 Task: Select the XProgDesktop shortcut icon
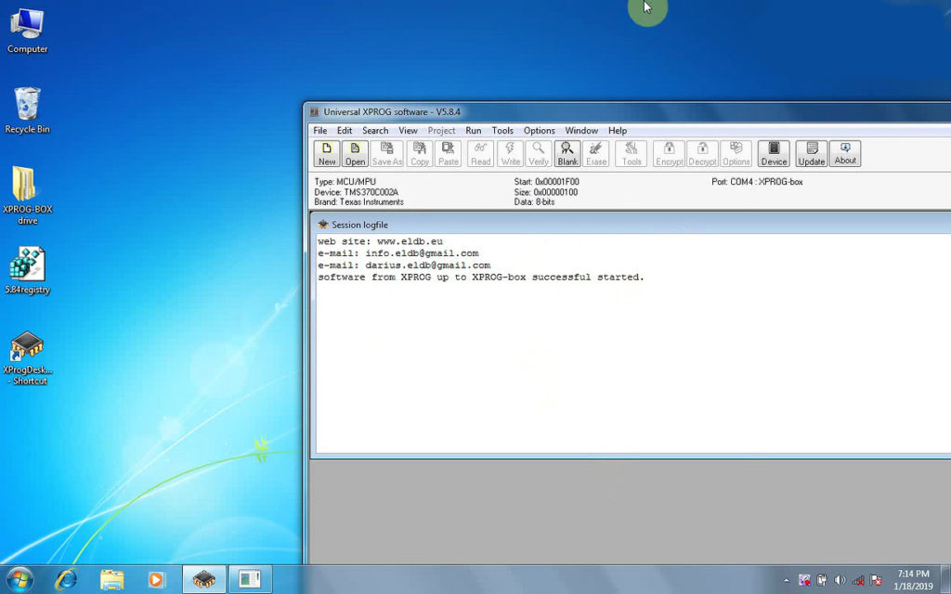(x=27, y=358)
